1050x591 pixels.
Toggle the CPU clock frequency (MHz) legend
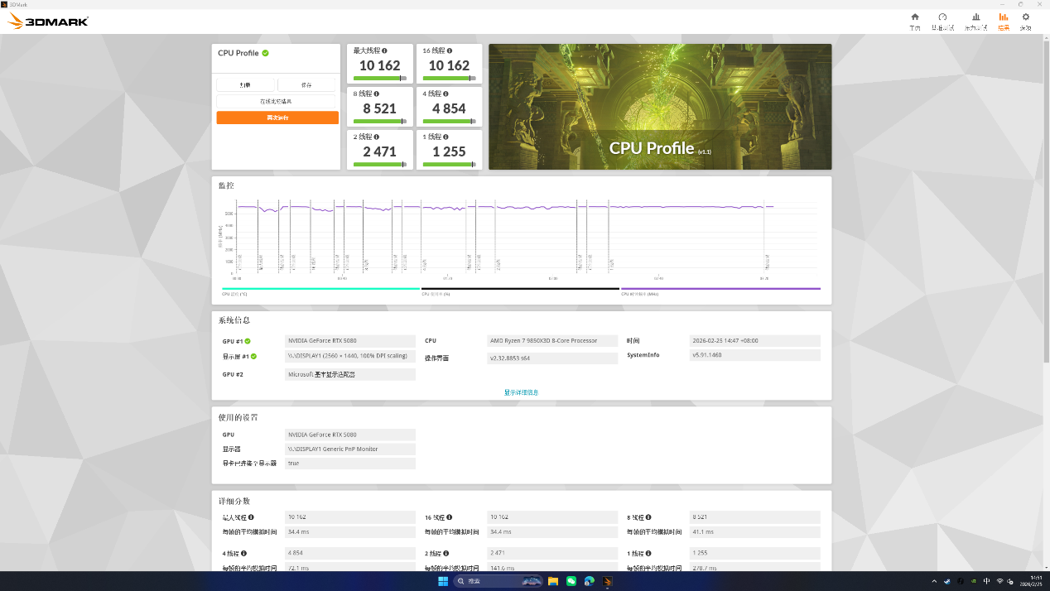720,291
